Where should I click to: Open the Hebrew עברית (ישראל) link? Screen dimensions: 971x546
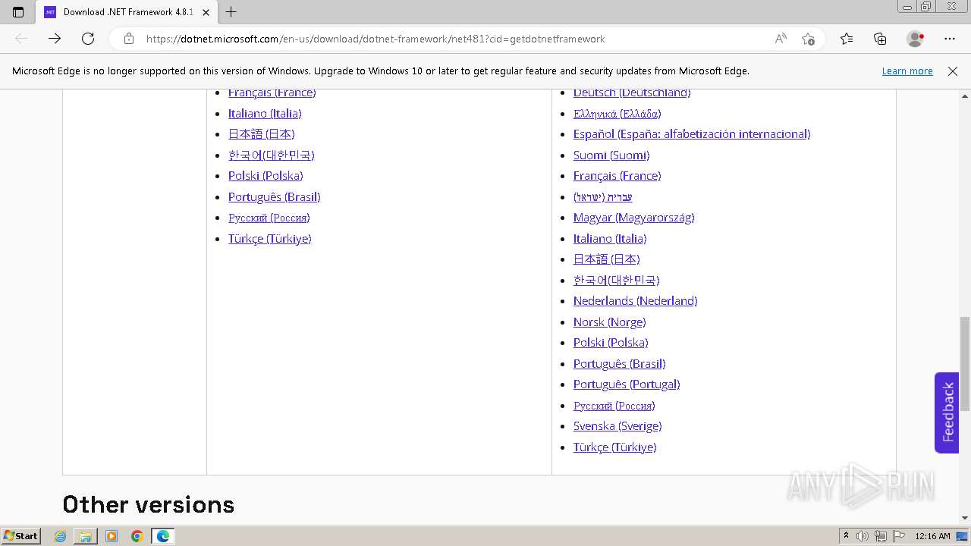coord(602,196)
